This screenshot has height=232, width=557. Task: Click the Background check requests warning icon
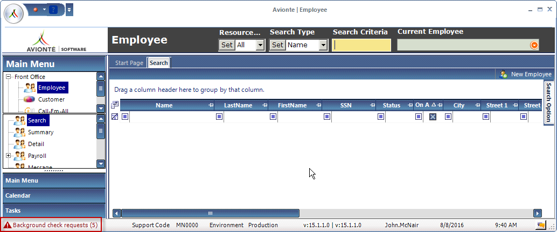pos(8,225)
